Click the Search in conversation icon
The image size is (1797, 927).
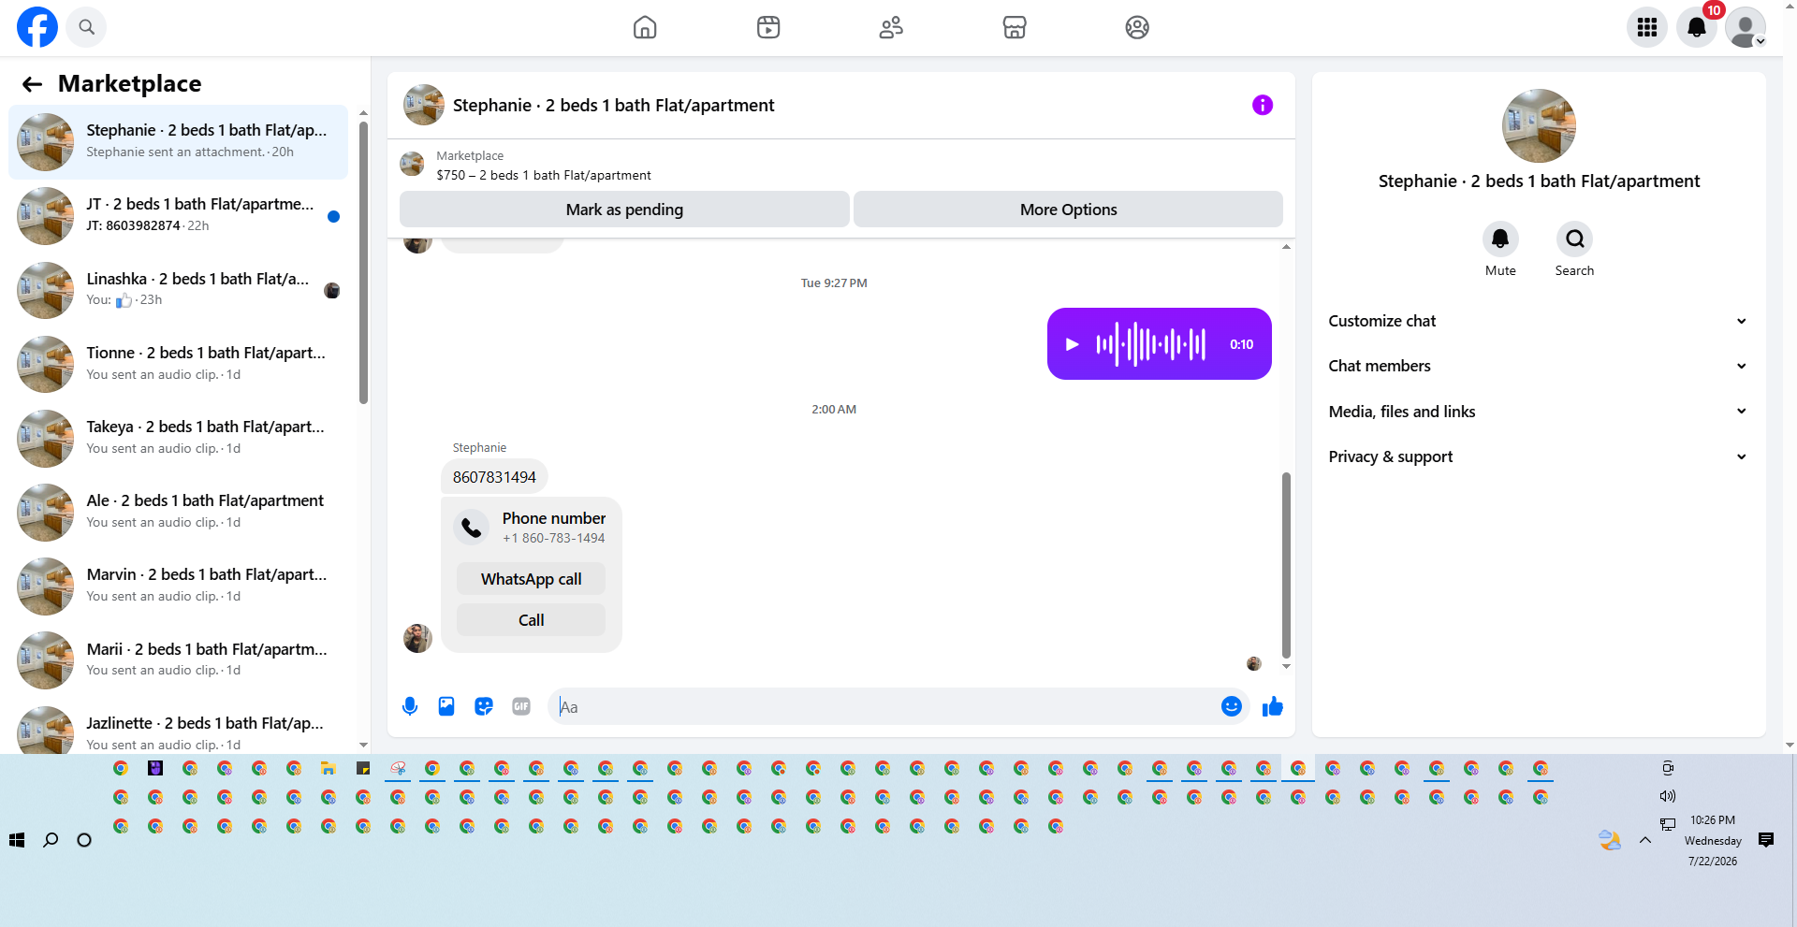(x=1575, y=239)
